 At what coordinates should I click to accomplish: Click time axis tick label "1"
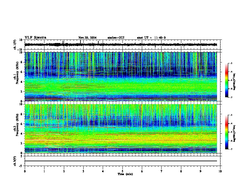click(x=44, y=171)
